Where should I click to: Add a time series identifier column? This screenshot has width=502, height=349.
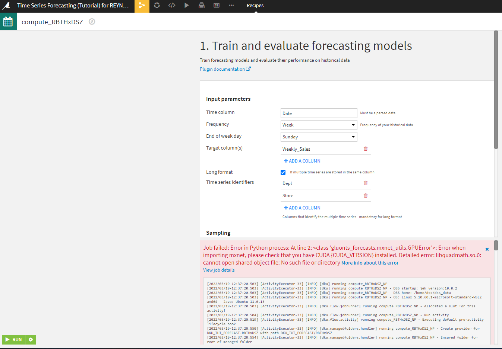[x=302, y=208]
